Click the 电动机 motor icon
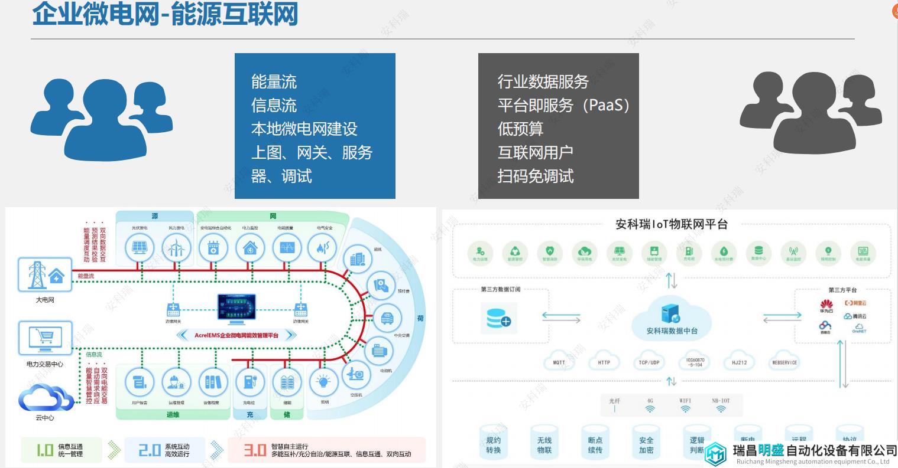898x468 pixels. coord(379,351)
